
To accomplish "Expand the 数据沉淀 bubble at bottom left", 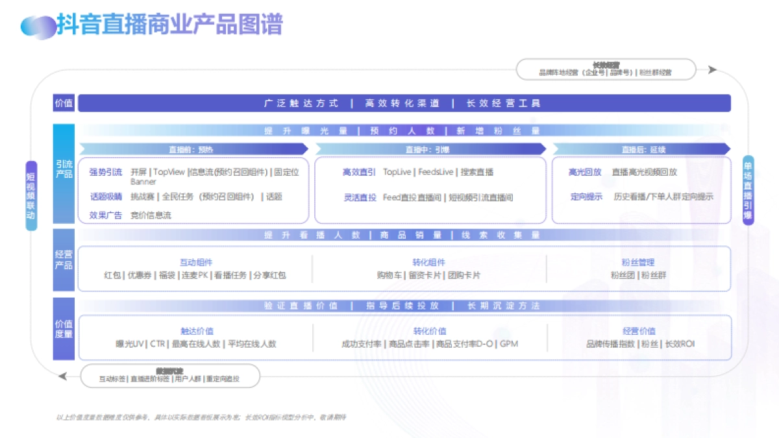I will point(170,375).
